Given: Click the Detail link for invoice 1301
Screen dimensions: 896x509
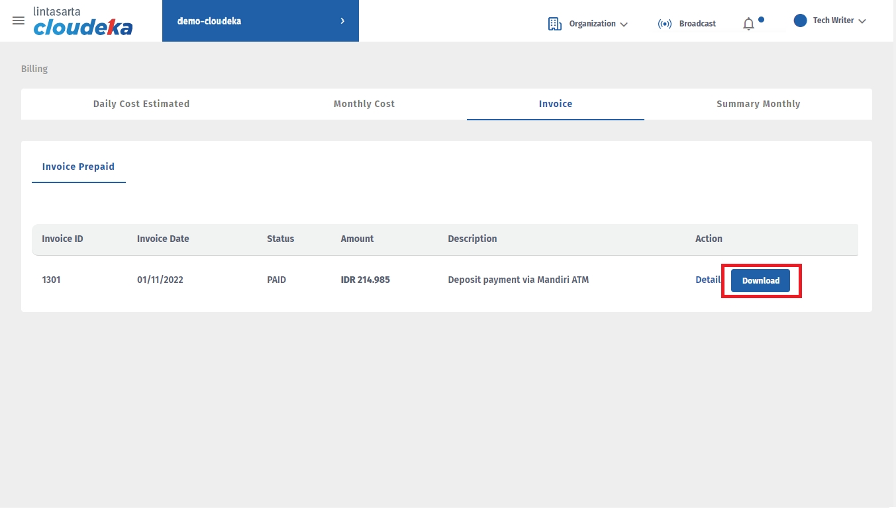Looking at the screenshot, I should tap(707, 280).
